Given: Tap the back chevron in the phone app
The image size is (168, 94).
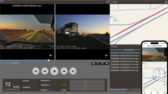Looking at the screenshot, I should 143,46.
